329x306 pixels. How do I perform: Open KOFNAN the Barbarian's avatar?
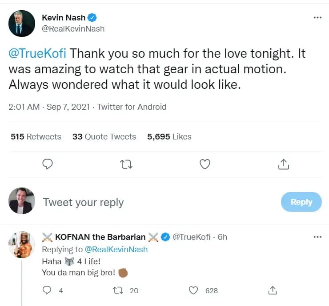click(x=22, y=244)
